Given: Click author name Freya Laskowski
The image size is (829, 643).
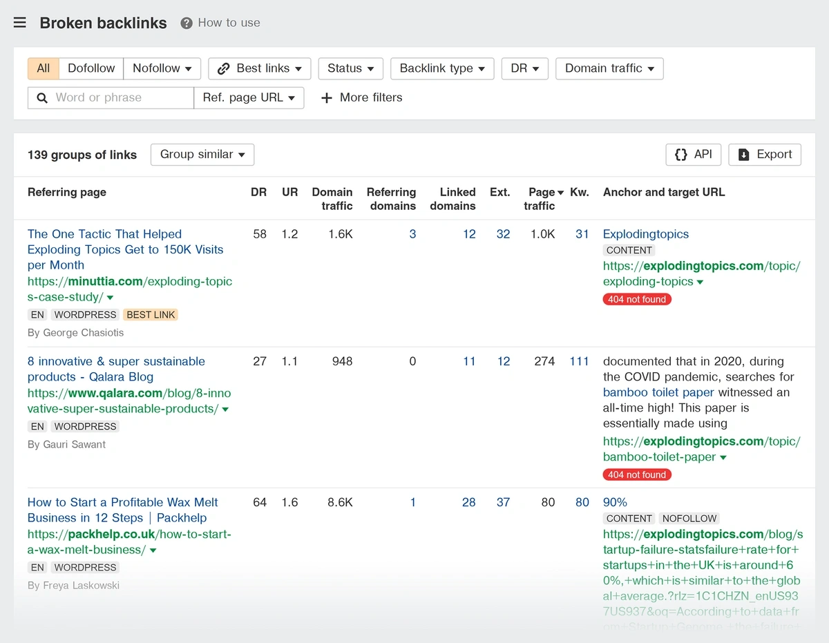Looking at the screenshot, I should pos(82,586).
